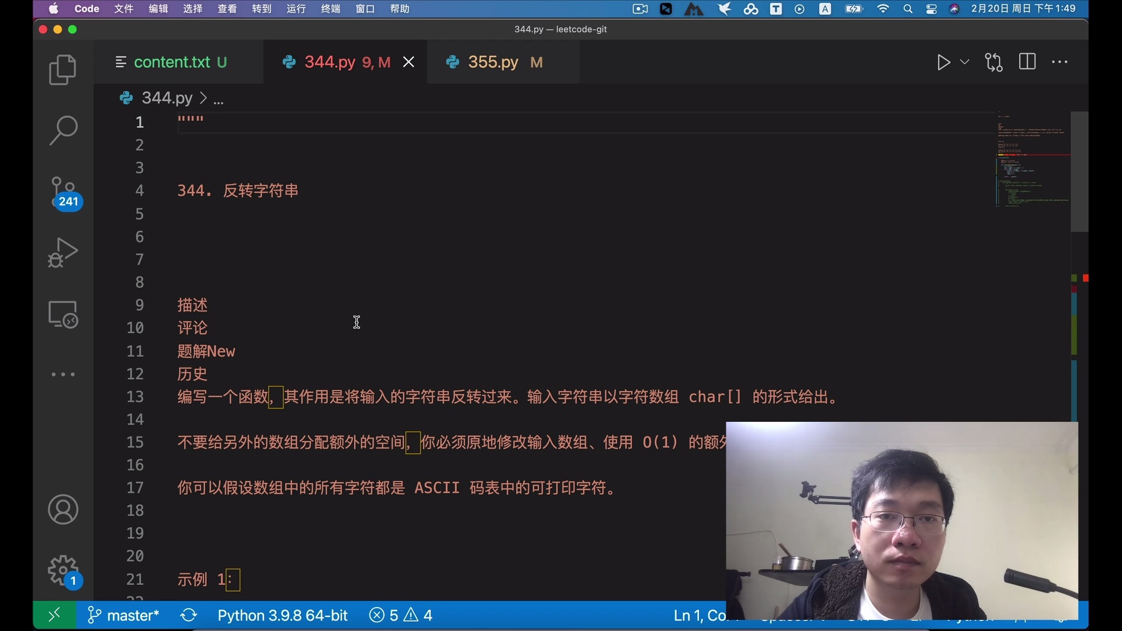Toggle remote connection indicator in status bar
This screenshot has height=631, width=1122.
[54, 615]
